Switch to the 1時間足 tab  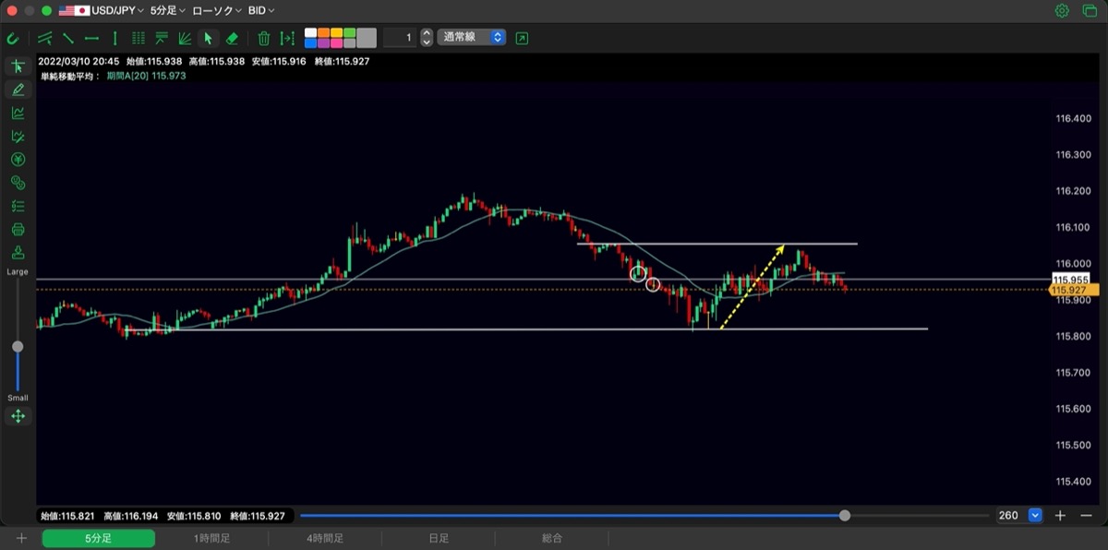[x=211, y=538]
